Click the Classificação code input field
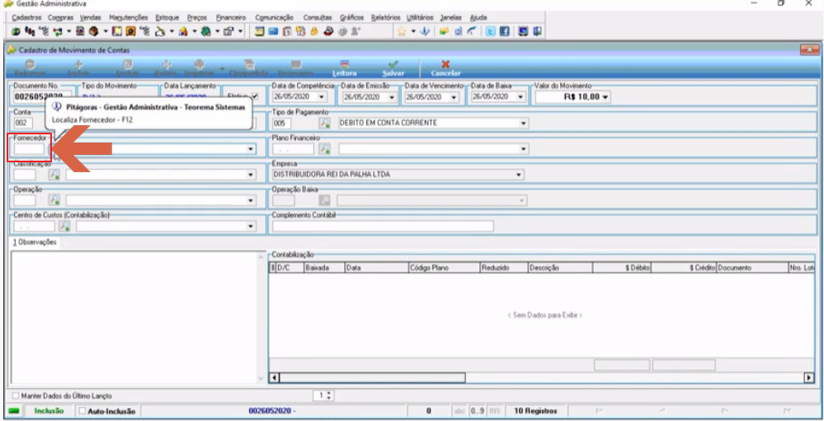Screen dimensions: 824x421 tap(25, 175)
